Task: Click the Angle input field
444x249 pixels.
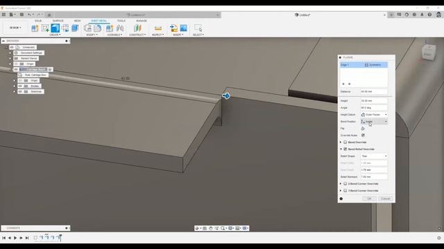Action: tap(374, 108)
